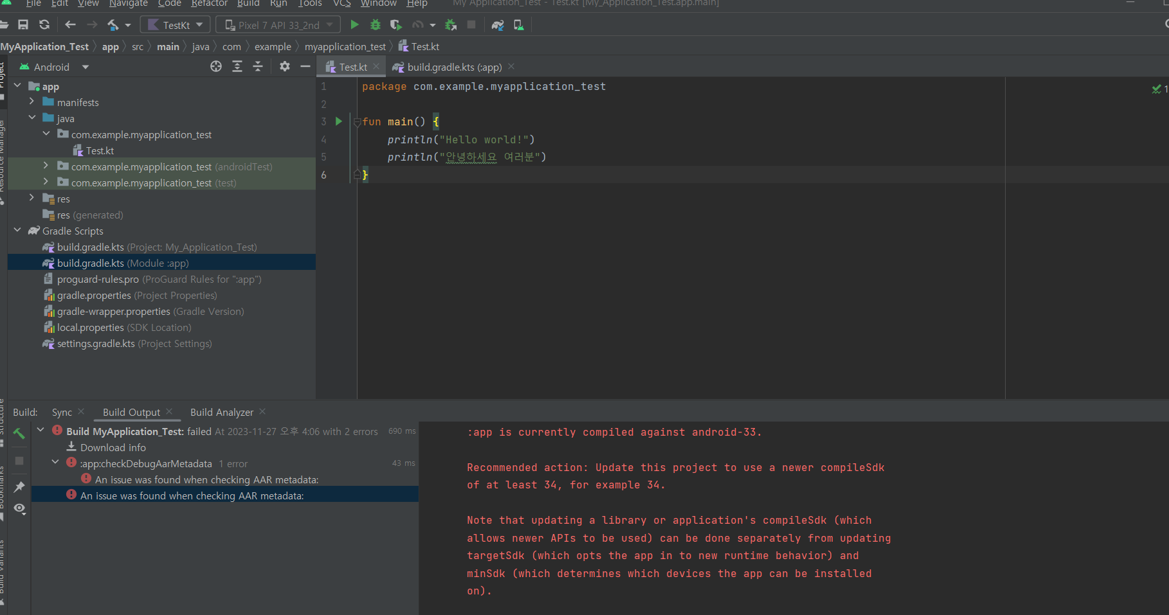
Task: Collapse the java folder
Action: pos(32,118)
